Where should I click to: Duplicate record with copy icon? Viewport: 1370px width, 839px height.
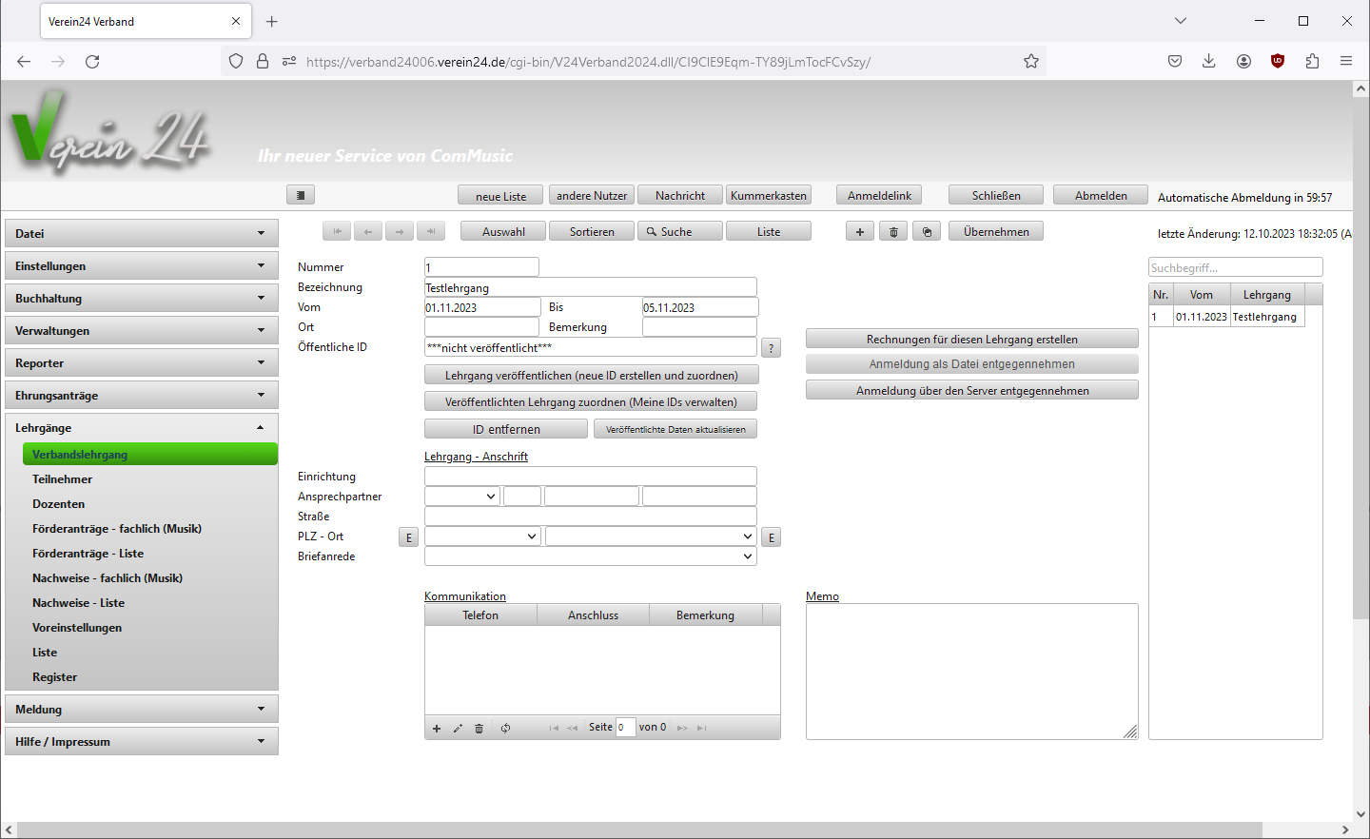coord(927,231)
